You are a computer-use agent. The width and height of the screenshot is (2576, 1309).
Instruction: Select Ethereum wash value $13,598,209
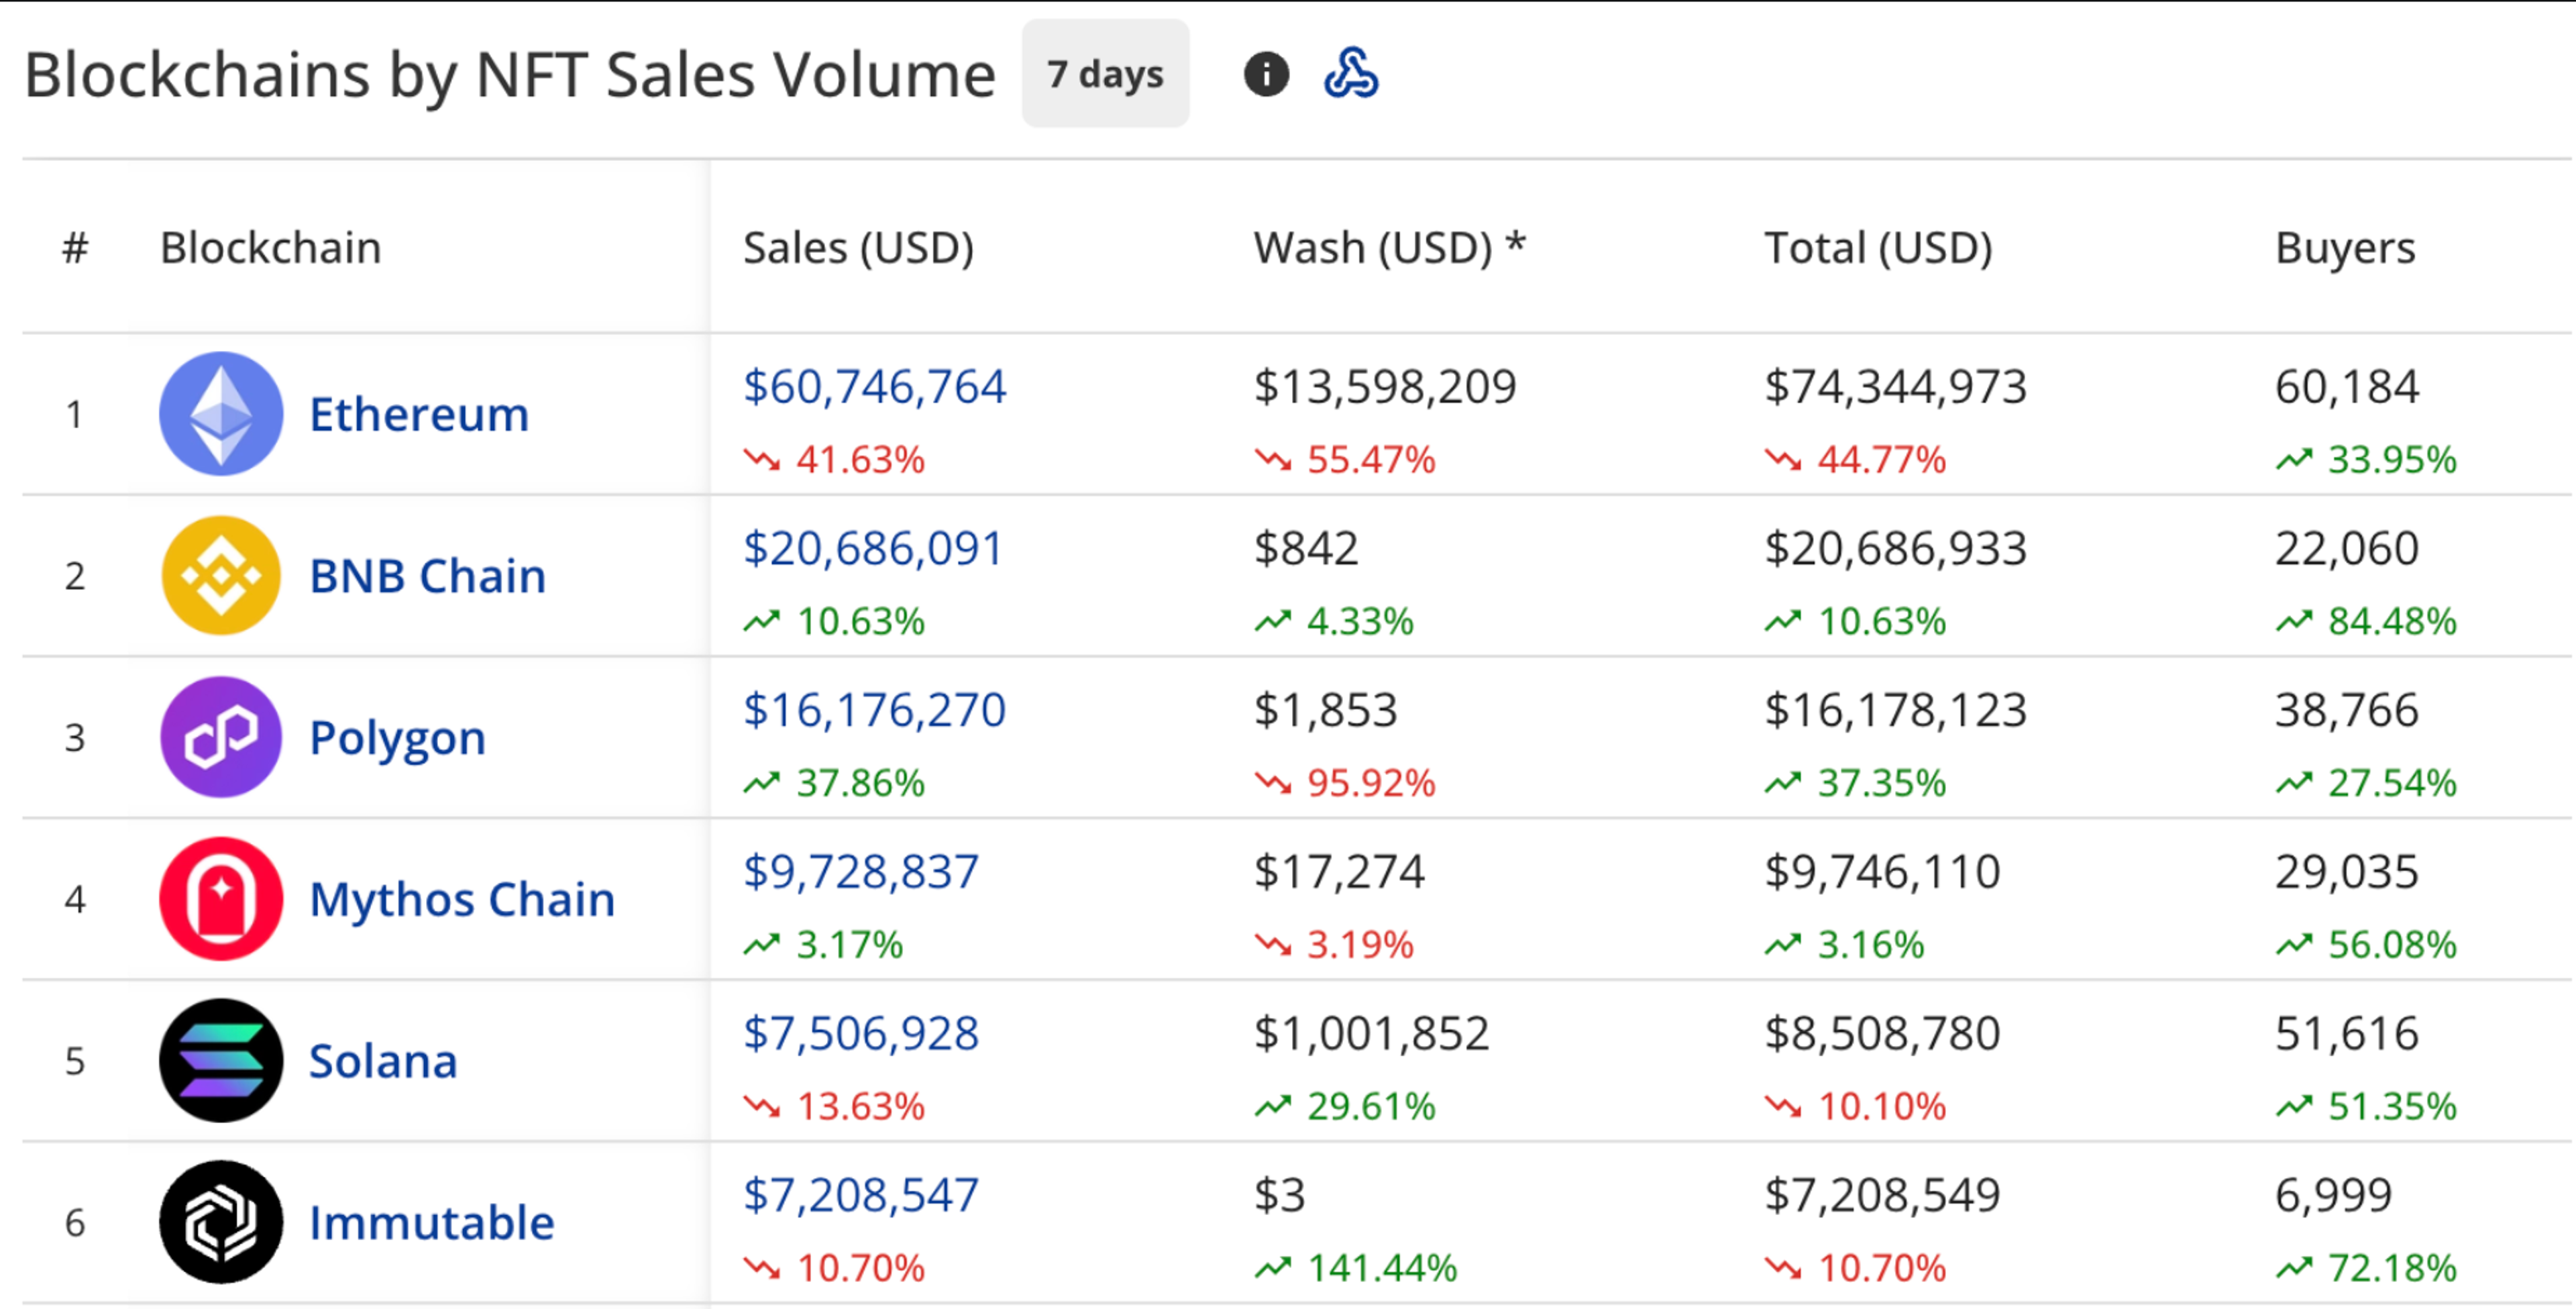coord(1385,386)
